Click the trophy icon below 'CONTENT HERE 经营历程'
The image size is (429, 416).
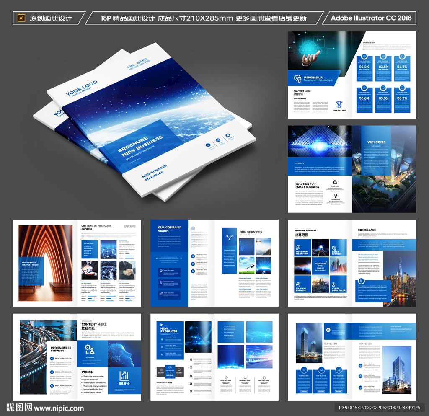[x=339, y=104]
